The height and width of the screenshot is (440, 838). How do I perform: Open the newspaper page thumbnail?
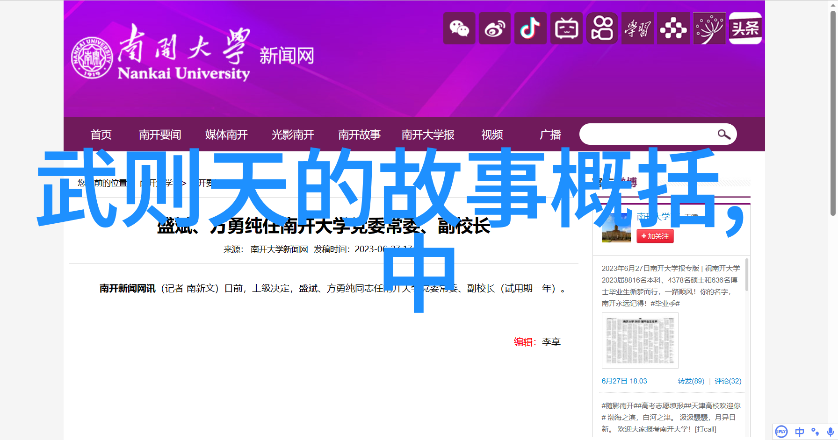click(x=640, y=341)
